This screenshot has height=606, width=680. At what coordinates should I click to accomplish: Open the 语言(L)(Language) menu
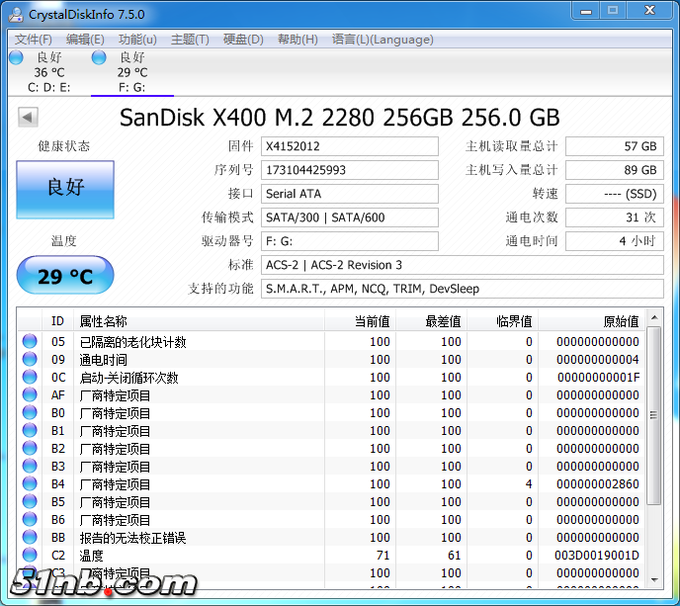point(382,40)
